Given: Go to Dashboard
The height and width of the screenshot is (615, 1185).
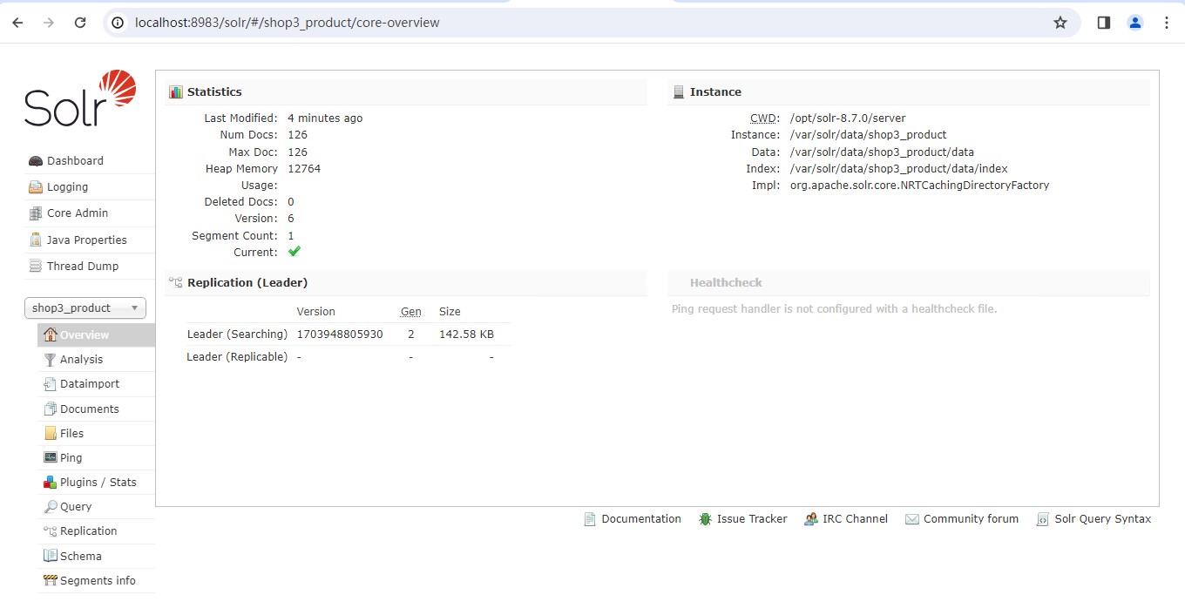Looking at the screenshot, I should pos(75,161).
